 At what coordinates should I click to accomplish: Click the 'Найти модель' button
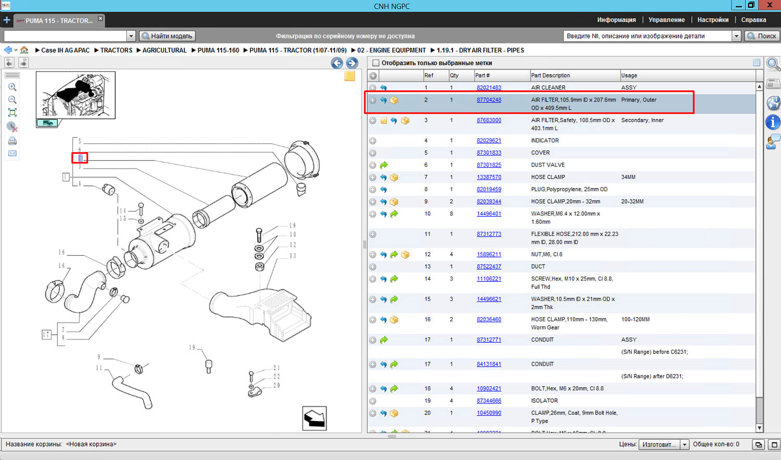pos(167,36)
